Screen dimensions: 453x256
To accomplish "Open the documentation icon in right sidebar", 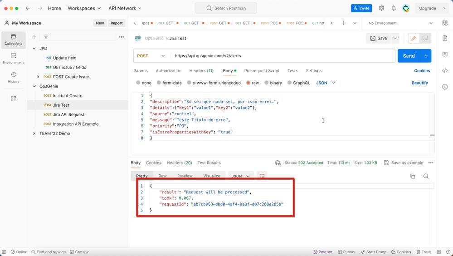I will point(445,38).
